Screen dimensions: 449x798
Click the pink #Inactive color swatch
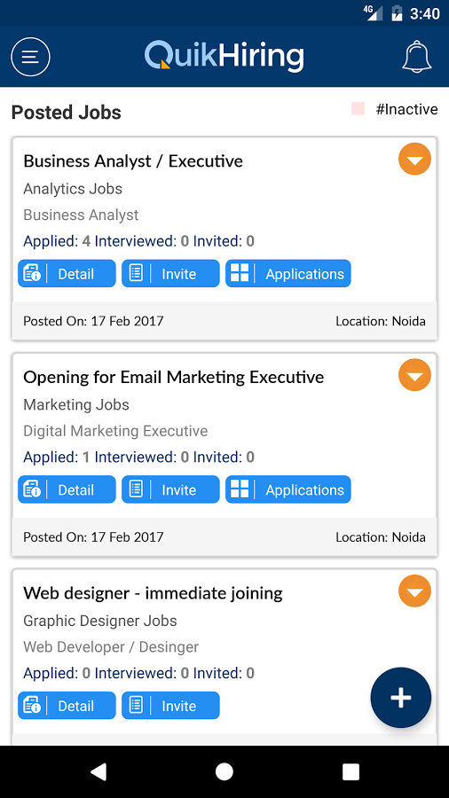click(x=358, y=109)
